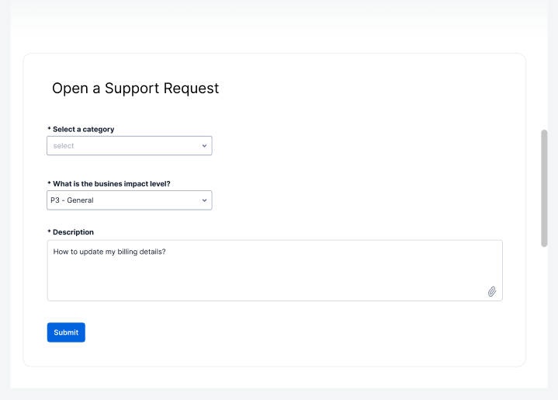Click the select placeholder text
Image resolution: width=558 pixels, height=400 pixels.
tap(64, 146)
